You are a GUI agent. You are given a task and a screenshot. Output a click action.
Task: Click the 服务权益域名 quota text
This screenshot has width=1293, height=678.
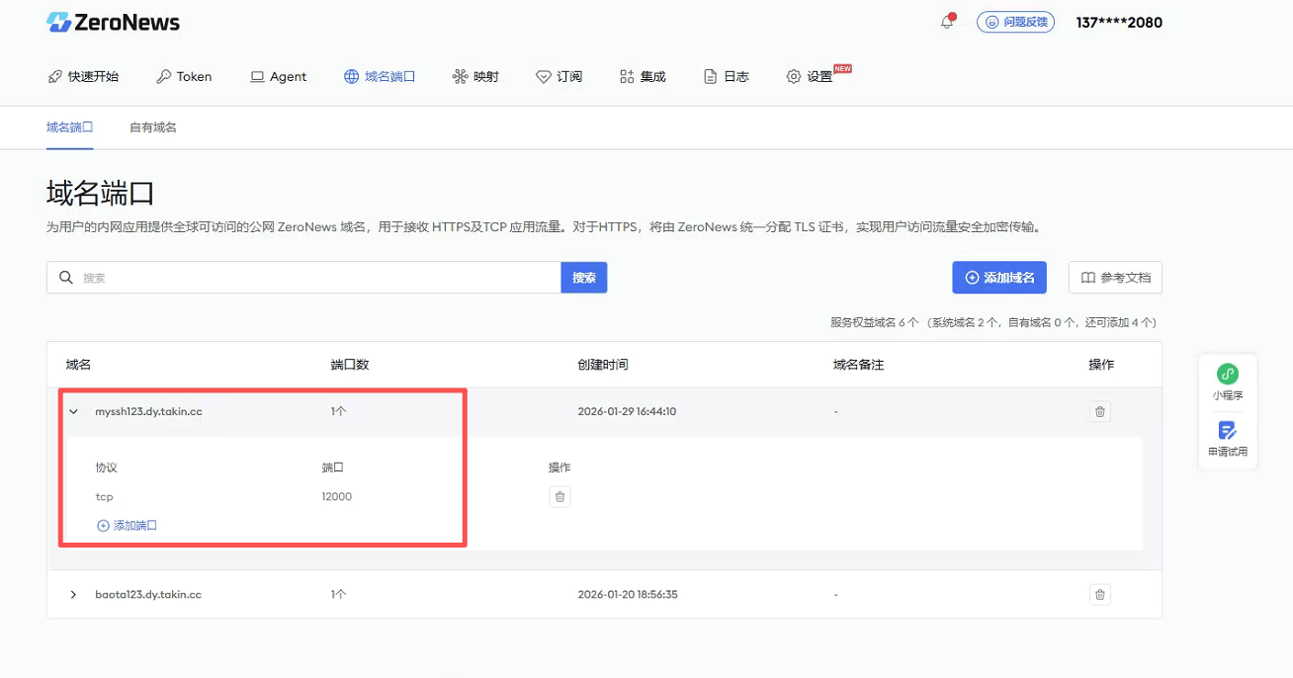click(x=992, y=322)
